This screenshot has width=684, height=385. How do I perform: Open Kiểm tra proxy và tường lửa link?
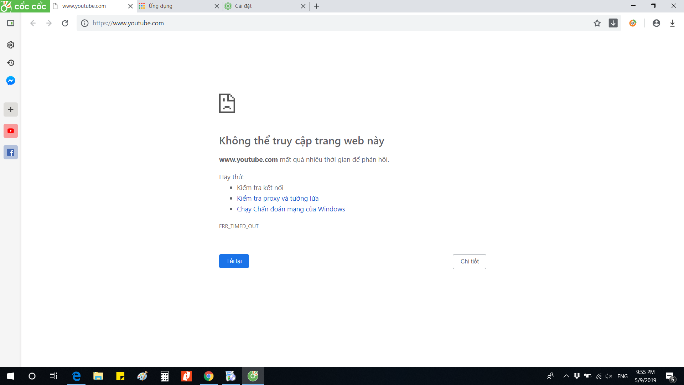tap(278, 199)
